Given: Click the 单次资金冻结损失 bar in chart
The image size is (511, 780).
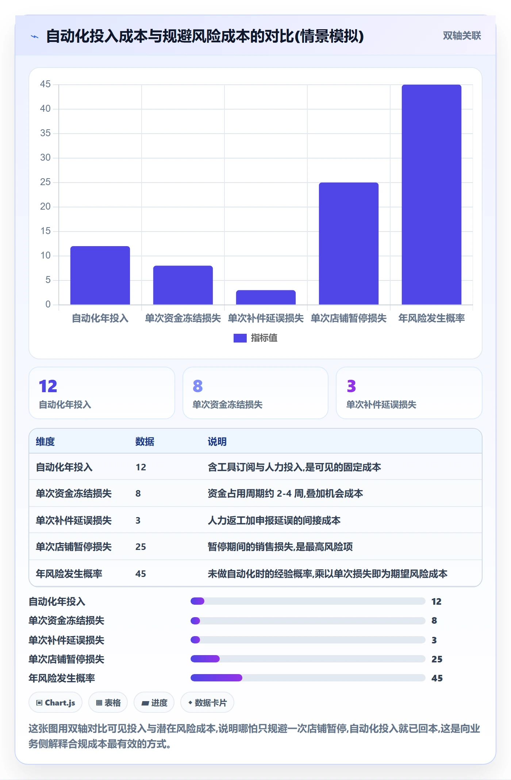Looking at the screenshot, I should tap(183, 285).
